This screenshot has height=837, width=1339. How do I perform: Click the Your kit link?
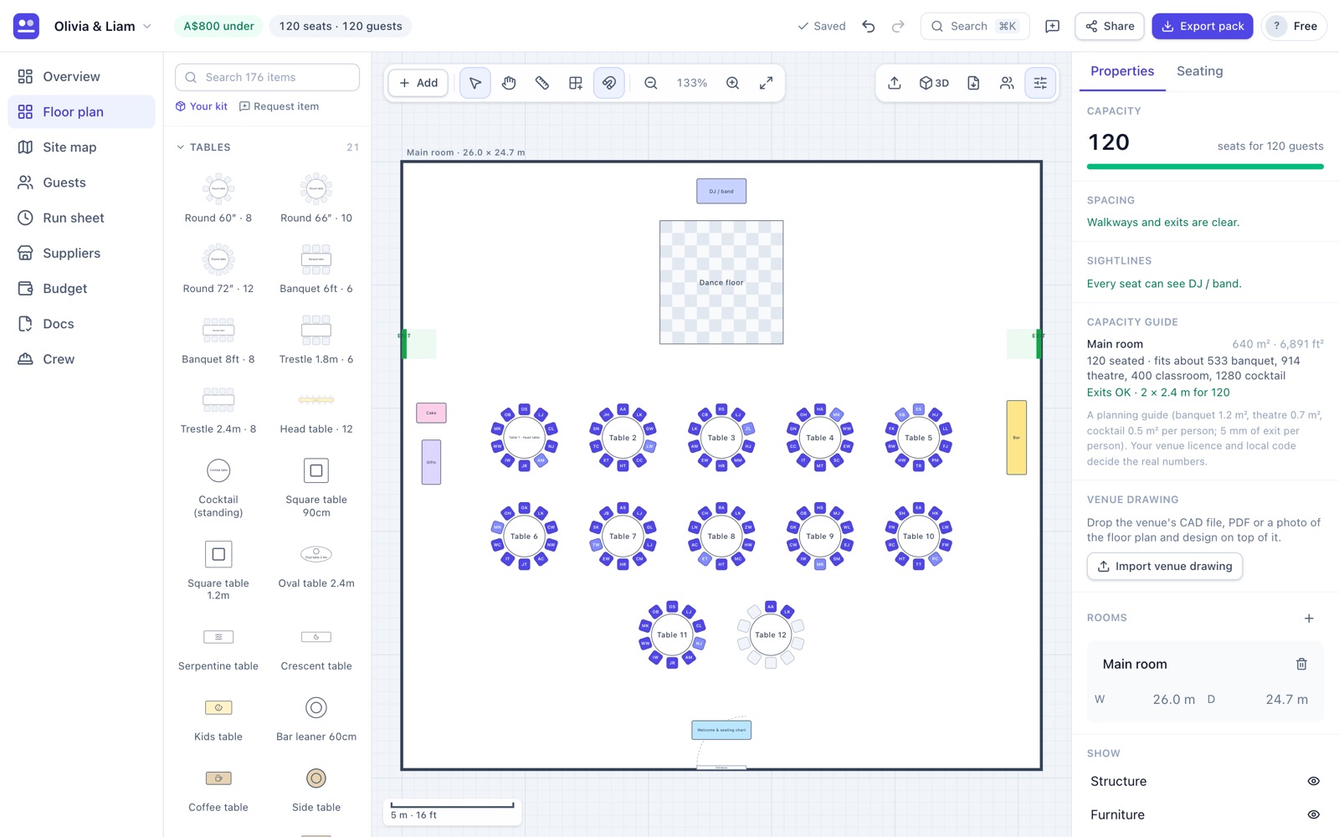click(x=202, y=106)
